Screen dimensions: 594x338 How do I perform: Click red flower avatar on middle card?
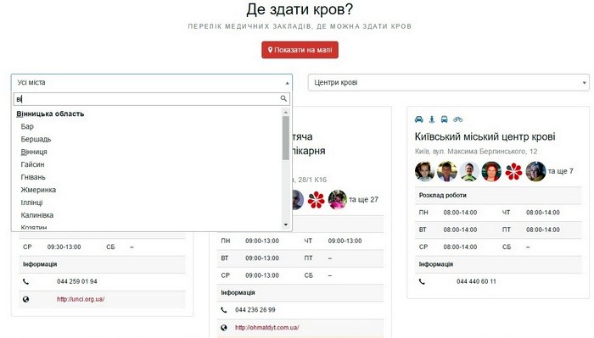coord(316,200)
